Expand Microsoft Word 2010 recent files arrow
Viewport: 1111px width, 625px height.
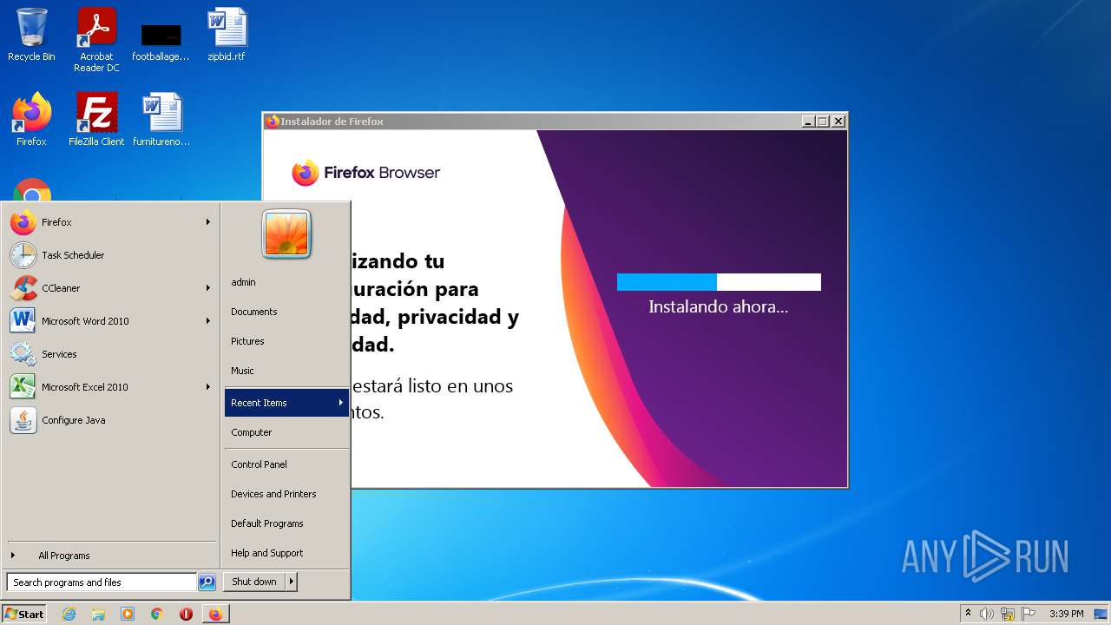(x=208, y=321)
